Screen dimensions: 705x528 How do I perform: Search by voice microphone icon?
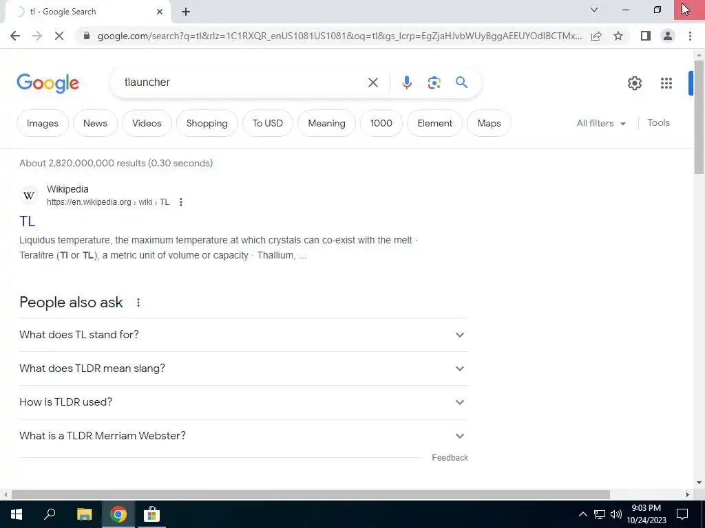point(406,82)
